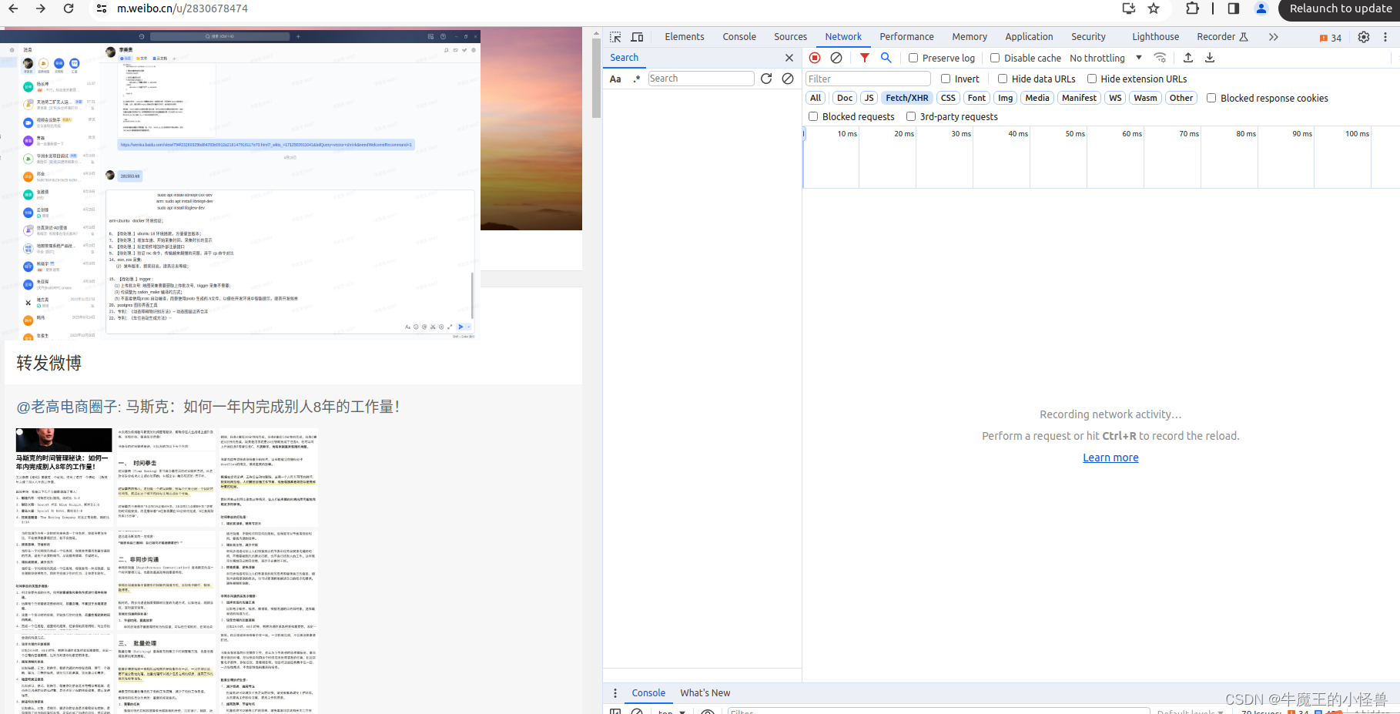Click the browser back arrow
The width and height of the screenshot is (1400, 714).
pos(13,8)
